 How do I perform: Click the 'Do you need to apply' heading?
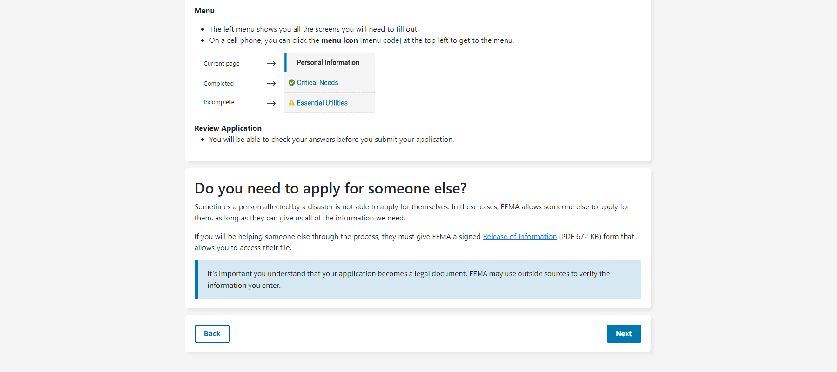(x=331, y=188)
